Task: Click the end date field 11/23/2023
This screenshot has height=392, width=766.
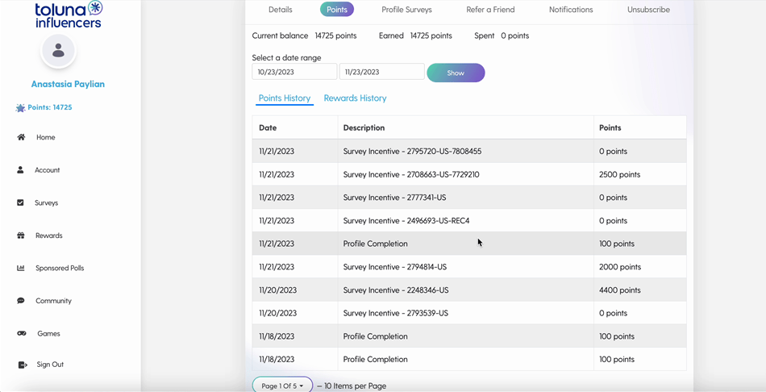Action: coord(382,71)
